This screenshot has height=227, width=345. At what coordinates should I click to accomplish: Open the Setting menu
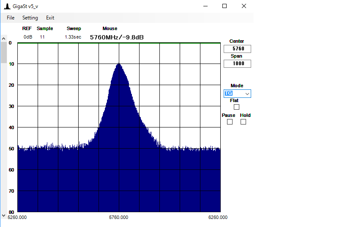click(x=30, y=18)
